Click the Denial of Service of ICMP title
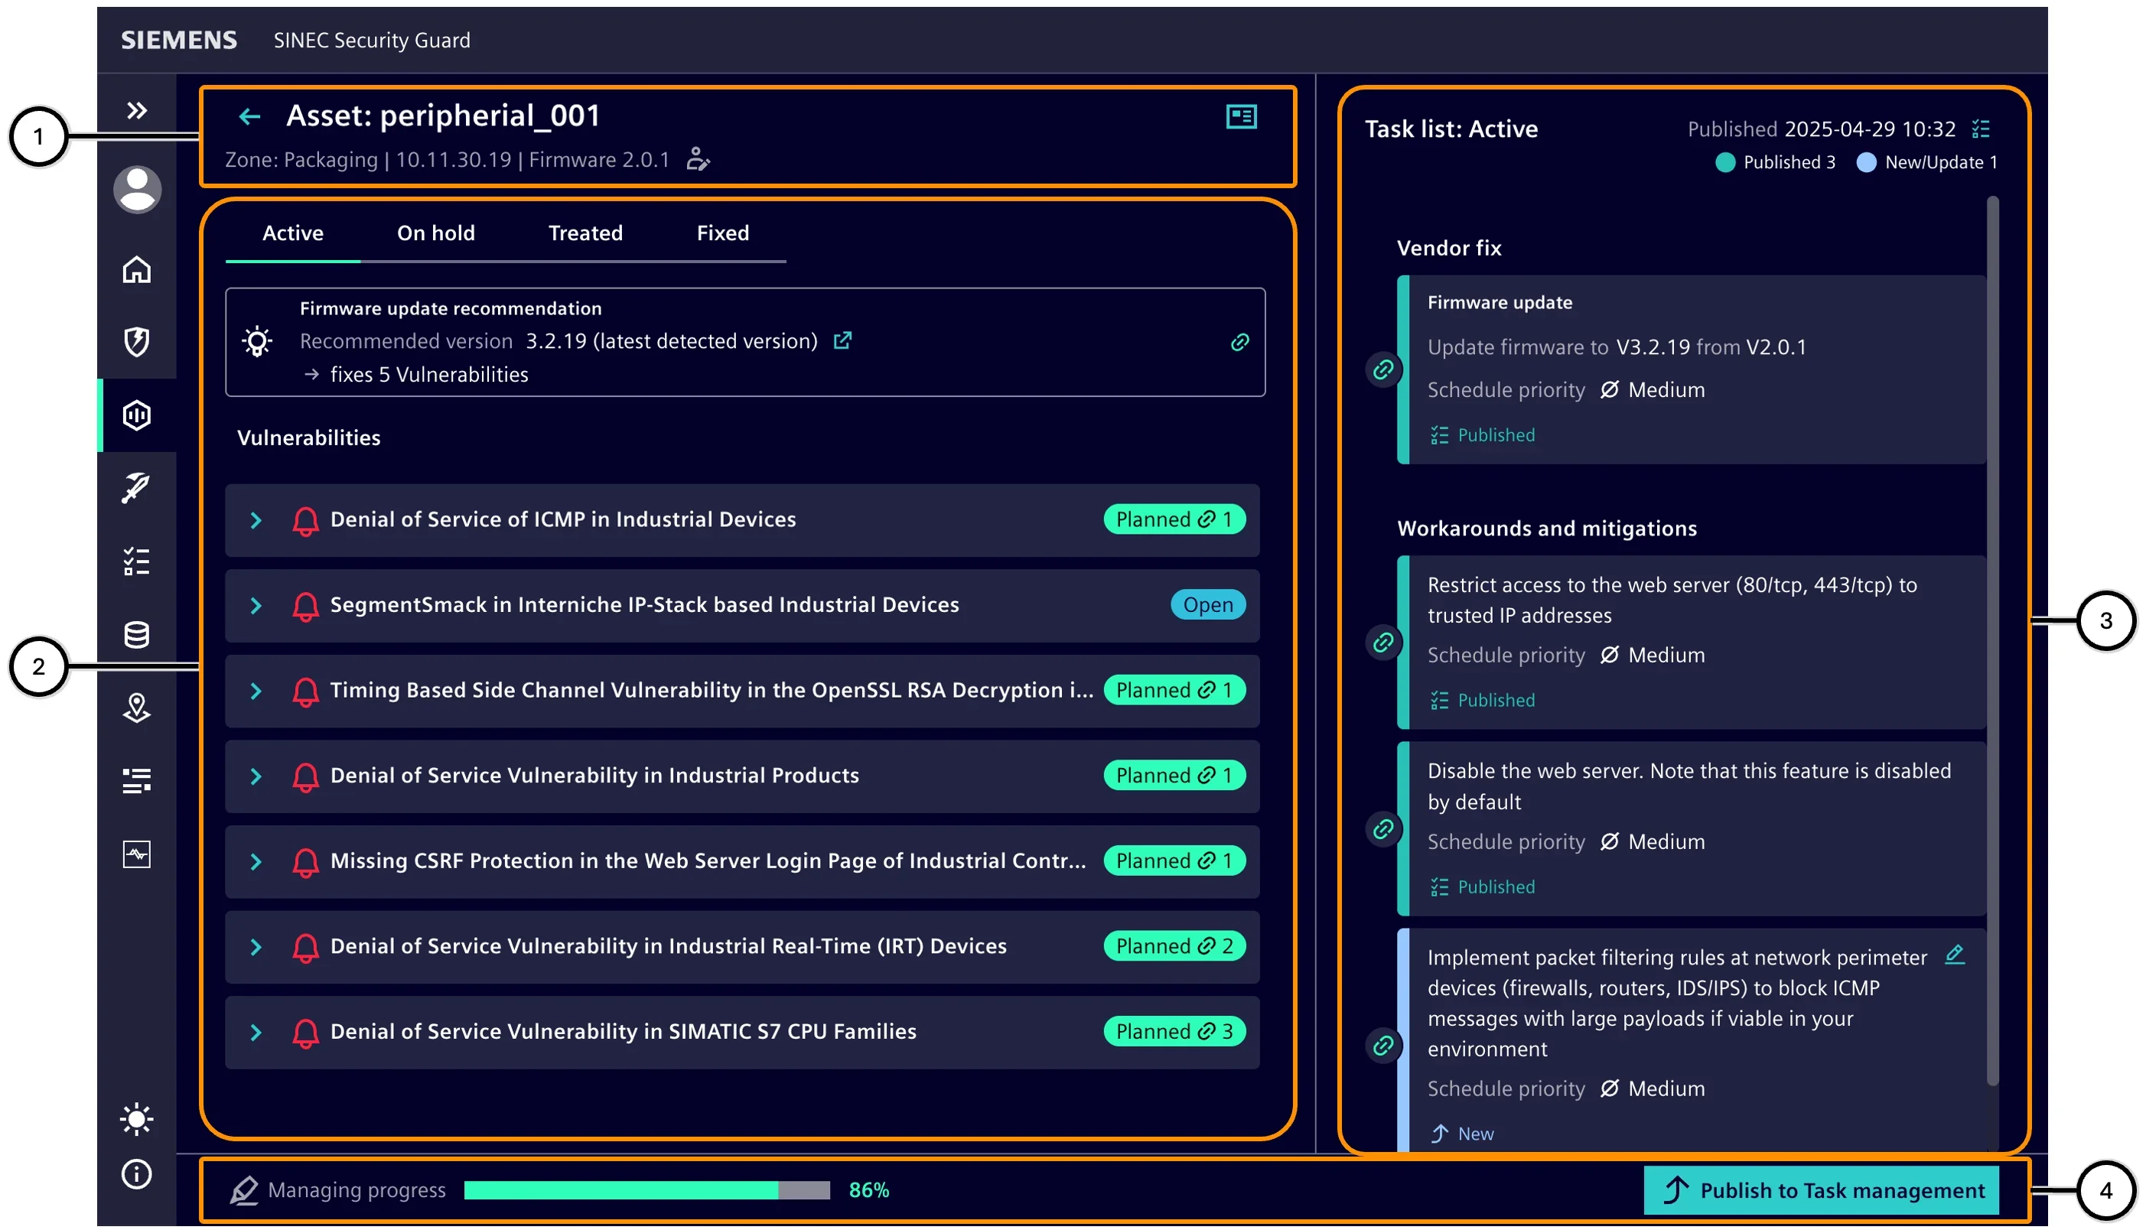This screenshot has height=1230, width=2146. click(564, 519)
